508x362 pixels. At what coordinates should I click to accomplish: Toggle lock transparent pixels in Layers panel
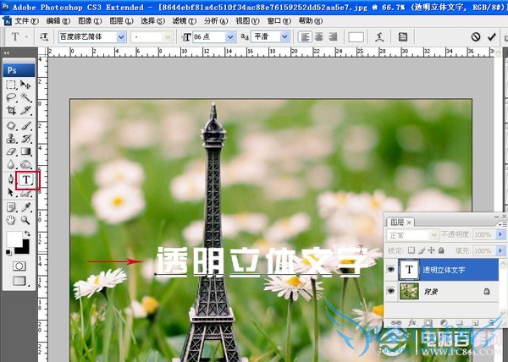tap(410, 251)
